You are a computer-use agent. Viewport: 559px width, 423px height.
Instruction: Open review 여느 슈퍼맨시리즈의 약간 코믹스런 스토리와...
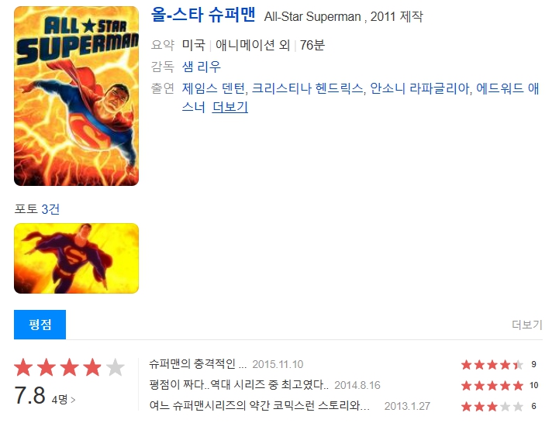(259, 405)
